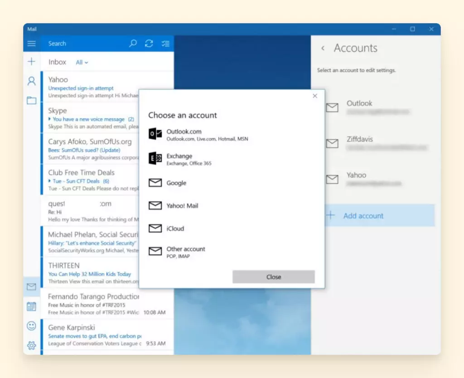The height and width of the screenshot is (378, 464).
Task: Open accounts via person icon in sidebar
Action: point(31,81)
